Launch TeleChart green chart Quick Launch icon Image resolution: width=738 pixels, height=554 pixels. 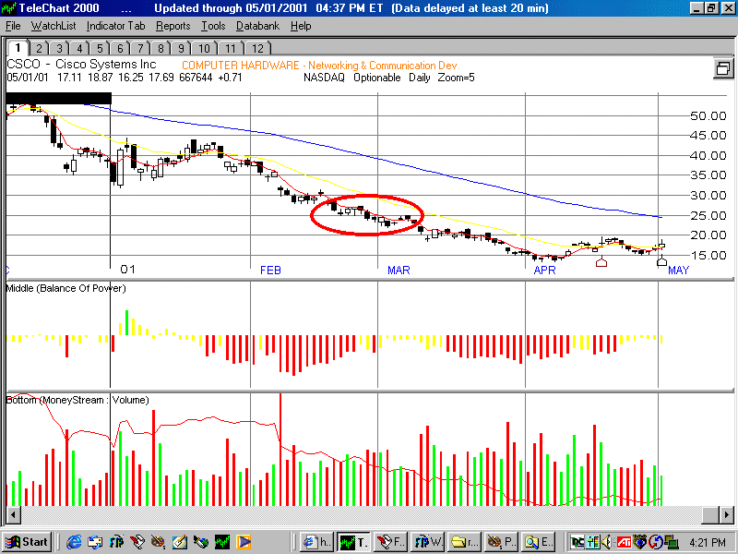pos(222,542)
